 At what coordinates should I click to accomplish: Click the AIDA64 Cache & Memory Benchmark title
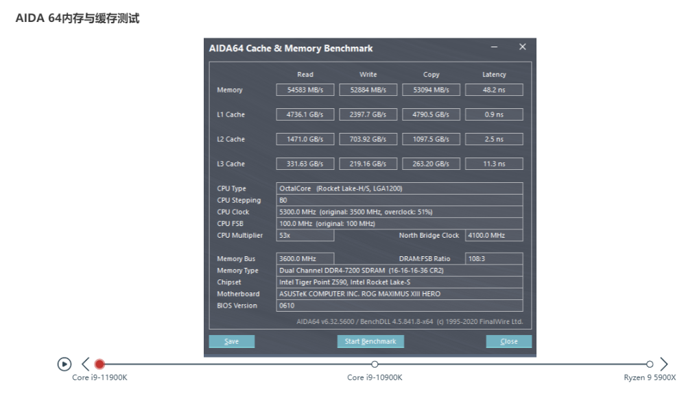[291, 49]
